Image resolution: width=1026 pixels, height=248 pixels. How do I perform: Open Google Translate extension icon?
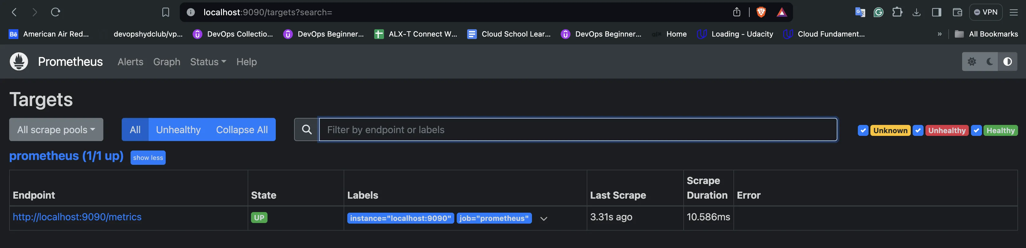pyautogui.click(x=860, y=12)
